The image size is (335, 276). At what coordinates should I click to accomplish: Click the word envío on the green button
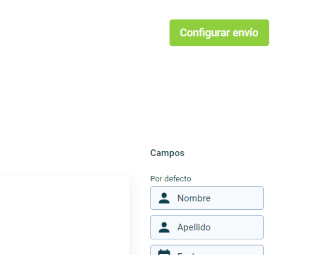point(245,33)
